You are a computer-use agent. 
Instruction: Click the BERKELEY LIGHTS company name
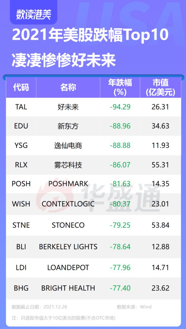[x=68, y=247]
